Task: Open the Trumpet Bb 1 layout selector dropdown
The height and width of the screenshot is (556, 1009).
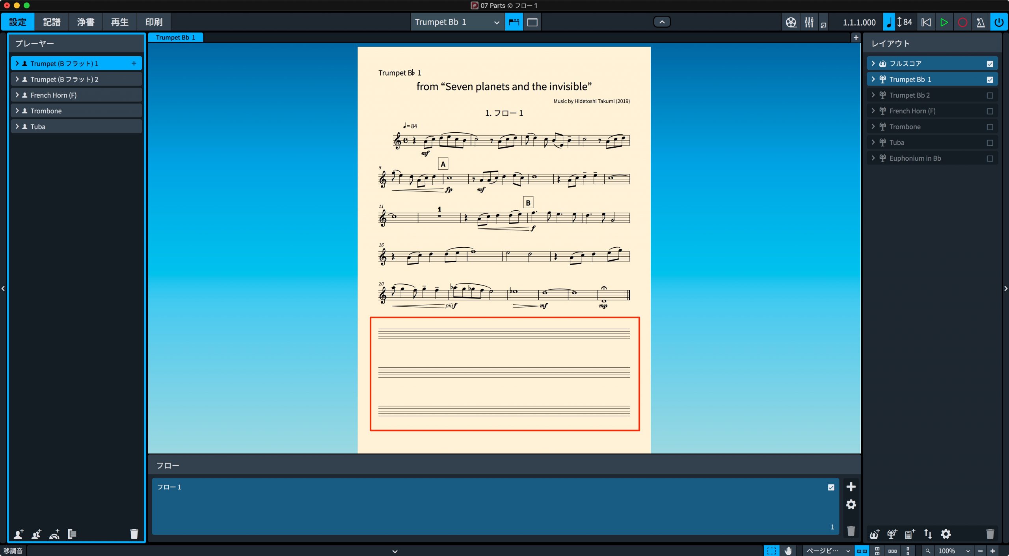Action: [x=457, y=22]
